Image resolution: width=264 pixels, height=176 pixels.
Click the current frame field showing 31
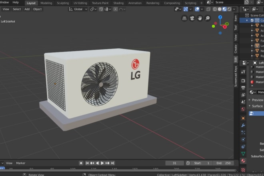174,163
